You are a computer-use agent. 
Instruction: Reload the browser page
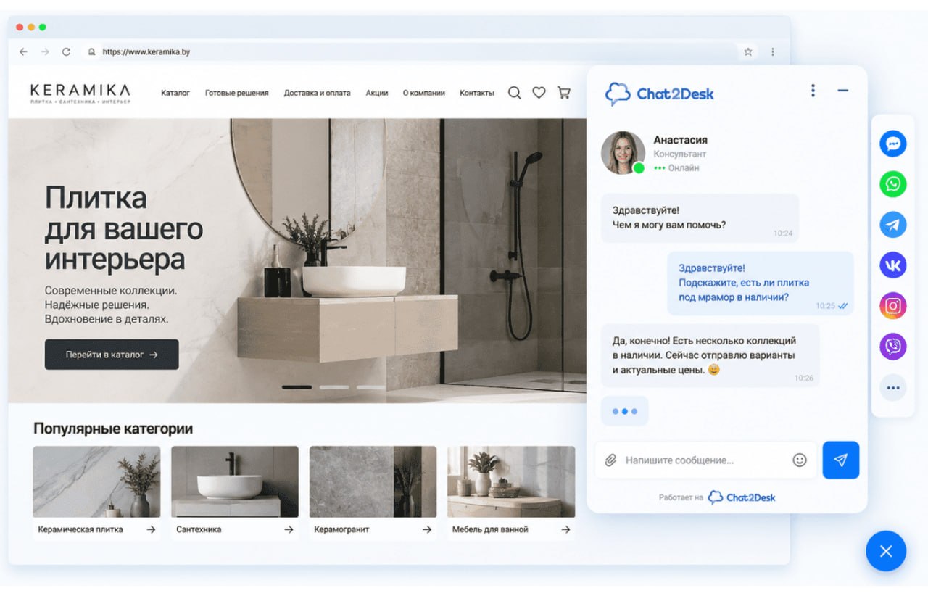(66, 52)
